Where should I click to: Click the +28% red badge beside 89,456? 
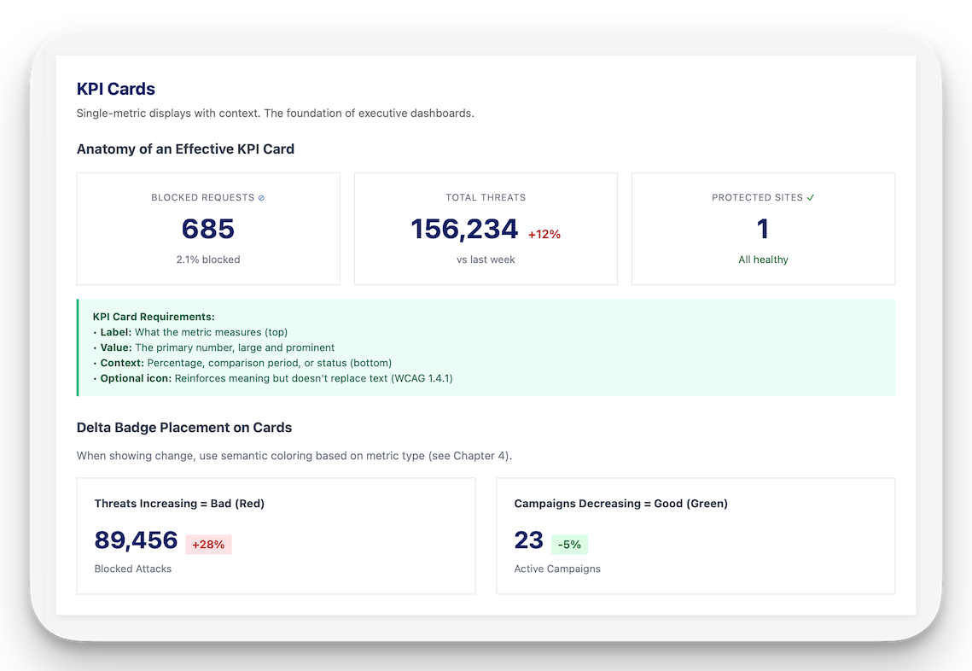tap(208, 544)
